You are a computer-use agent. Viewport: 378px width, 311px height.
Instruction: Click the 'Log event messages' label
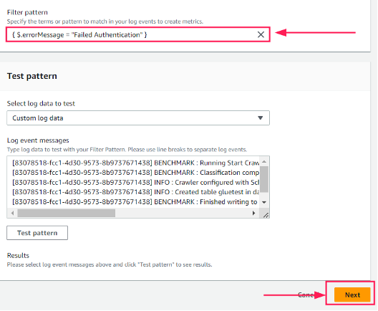click(38, 140)
